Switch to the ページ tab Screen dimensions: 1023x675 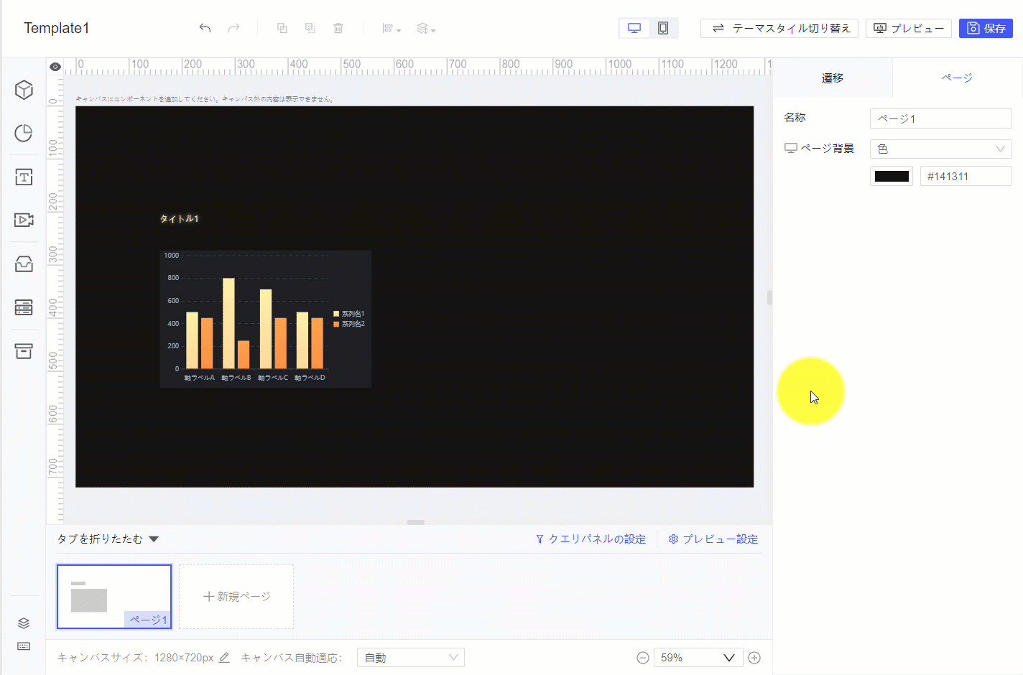(x=957, y=78)
